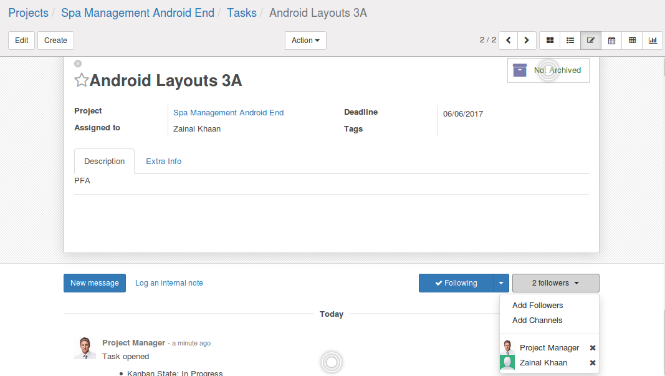Viewport: 665px width, 376px height.
Task: Open the Calendar view
Action: point(611,41)
